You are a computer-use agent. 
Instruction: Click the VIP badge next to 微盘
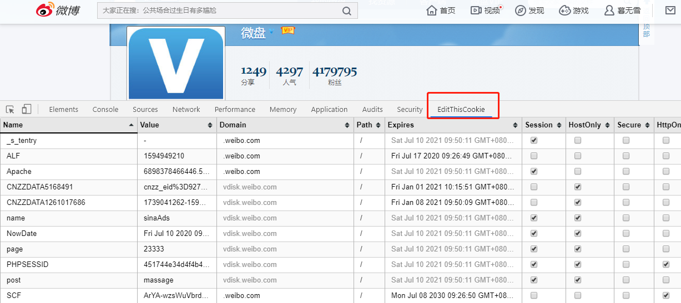287,30
